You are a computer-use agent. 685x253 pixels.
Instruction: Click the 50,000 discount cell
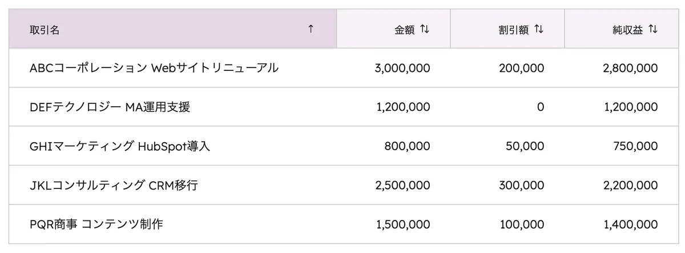click(x=525, y=146)
